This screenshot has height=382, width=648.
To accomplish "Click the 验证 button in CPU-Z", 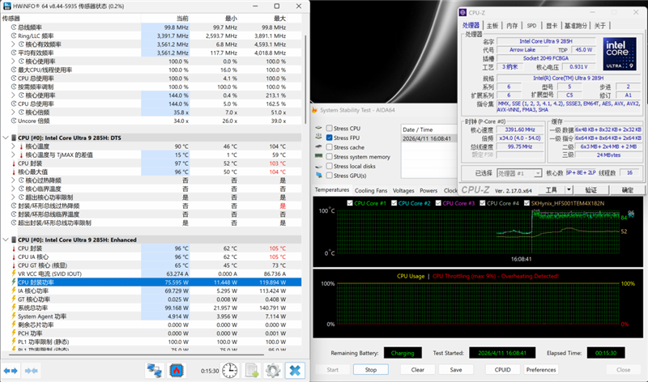I will 591,189.
